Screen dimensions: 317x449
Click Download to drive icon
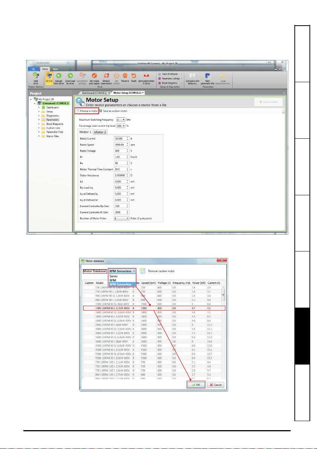[x=70, y=76]
